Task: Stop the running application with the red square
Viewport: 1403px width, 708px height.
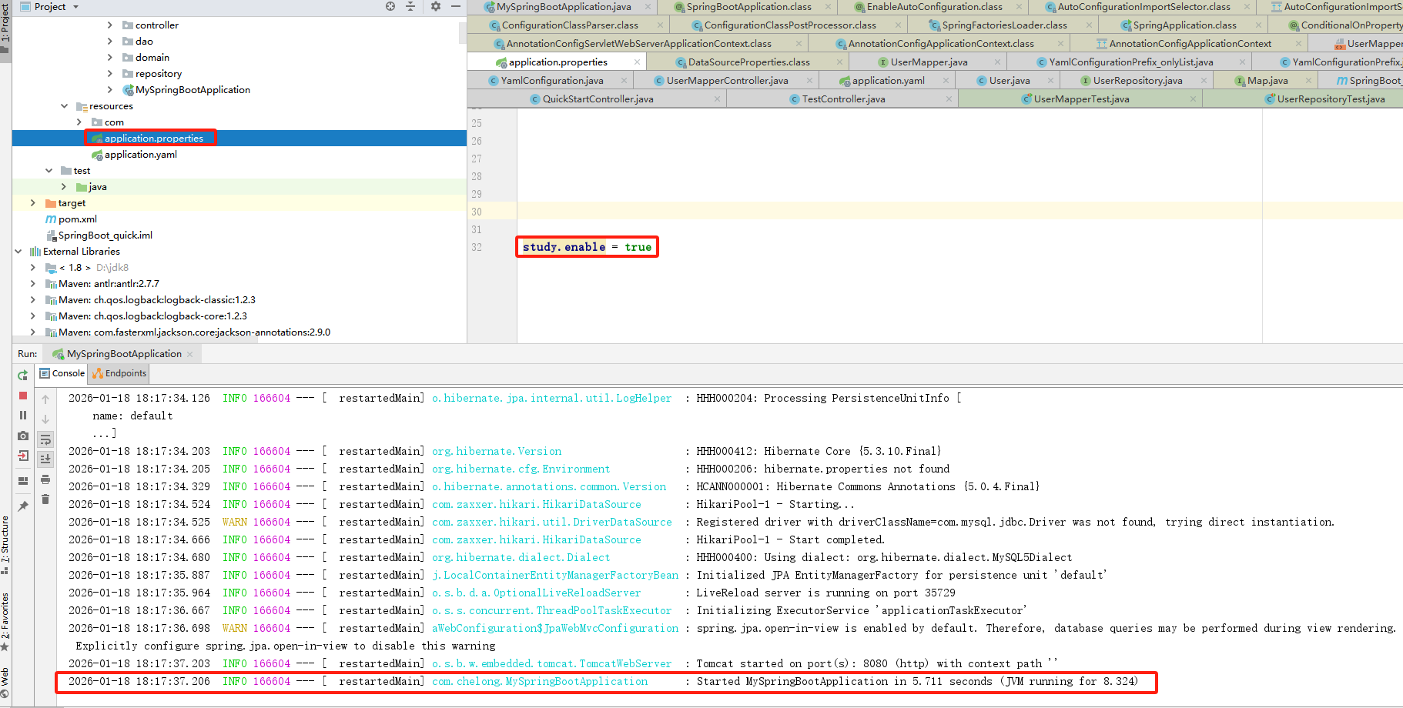Action: coord(23,396)
